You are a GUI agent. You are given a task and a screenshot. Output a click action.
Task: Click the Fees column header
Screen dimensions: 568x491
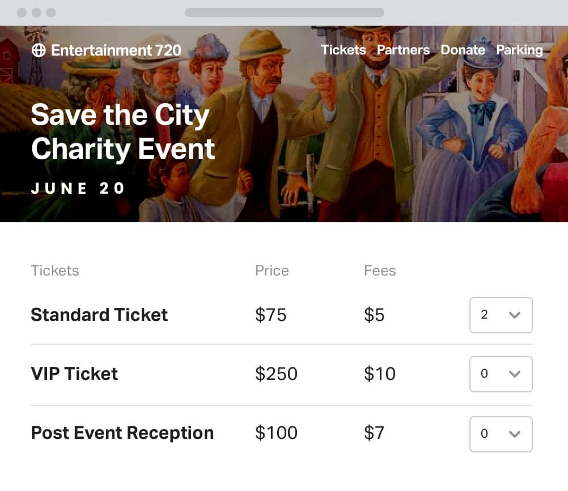coord(380,270)
